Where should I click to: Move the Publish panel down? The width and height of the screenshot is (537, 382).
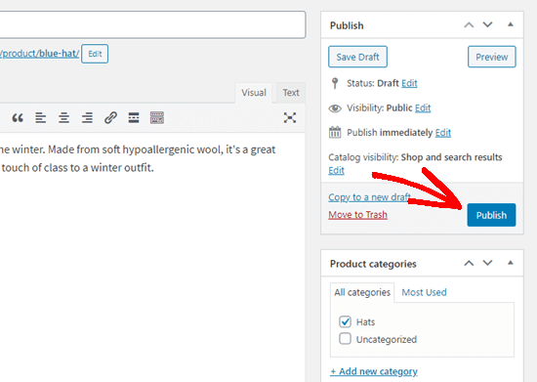[x=487, y=25]
